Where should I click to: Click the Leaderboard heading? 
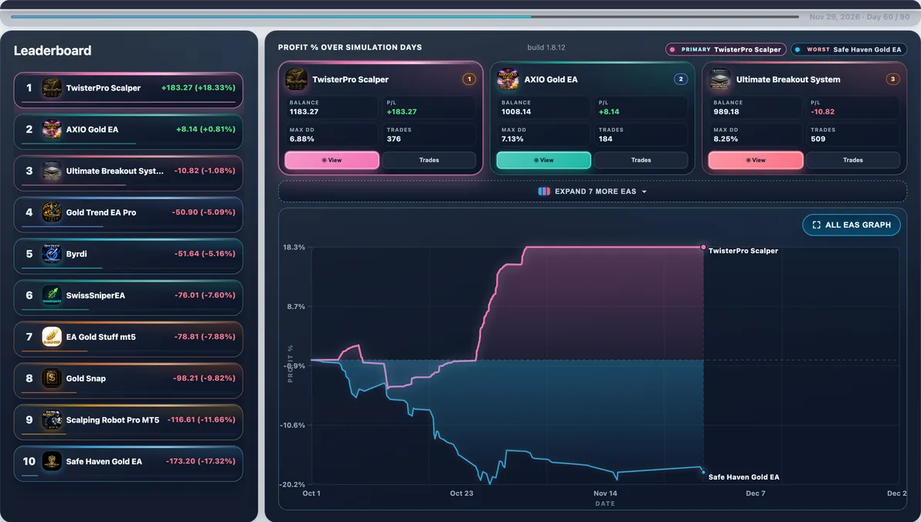point(53,50)
